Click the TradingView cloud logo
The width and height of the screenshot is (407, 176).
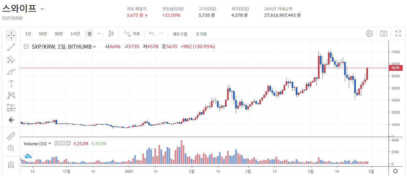click(x=28, y=156)
